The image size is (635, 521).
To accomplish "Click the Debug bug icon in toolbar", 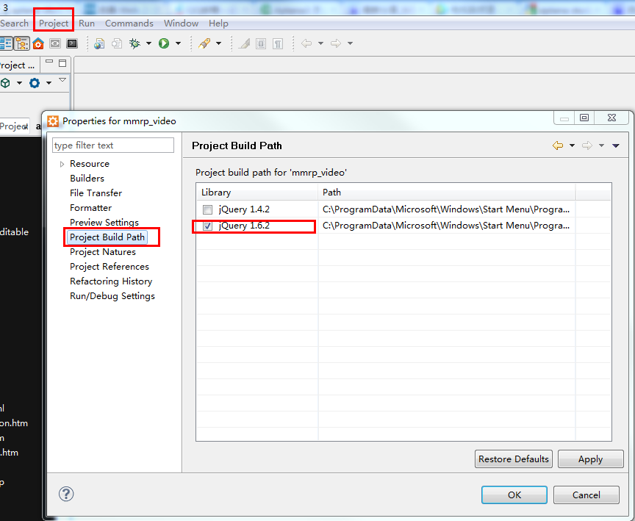I will [x=134, y=43].
